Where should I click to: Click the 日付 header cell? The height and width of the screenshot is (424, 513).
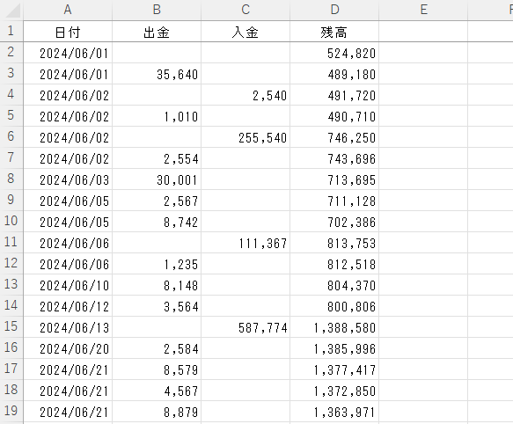click(x=68, y=32)
